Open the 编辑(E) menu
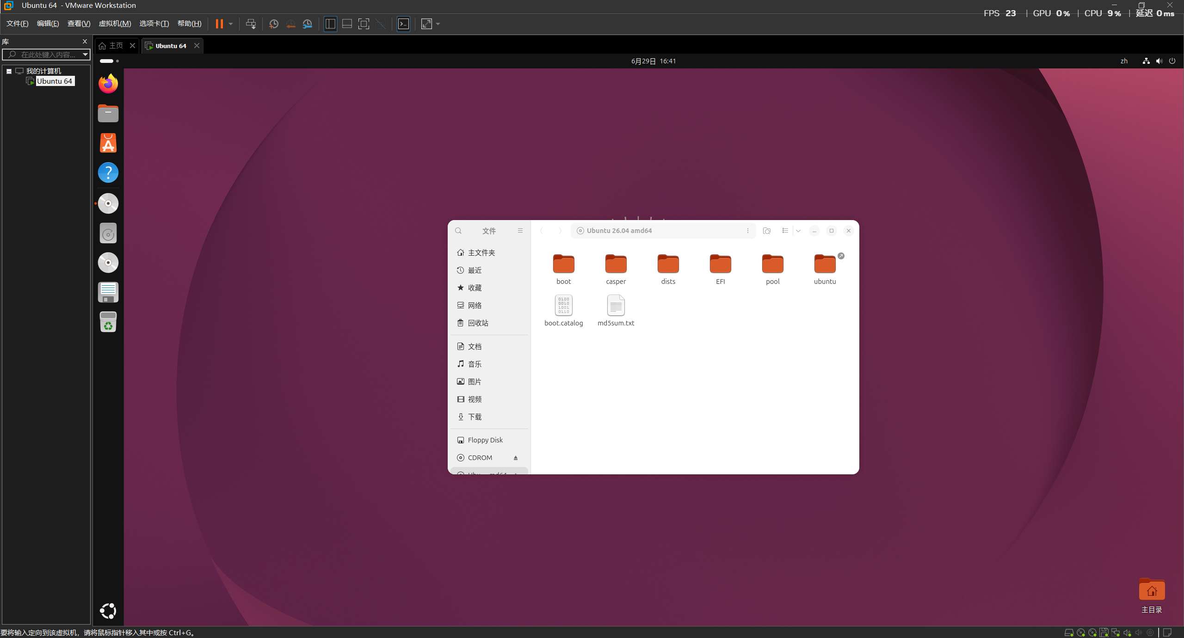The image size is (1184, 638). click(x=48, y=24)
